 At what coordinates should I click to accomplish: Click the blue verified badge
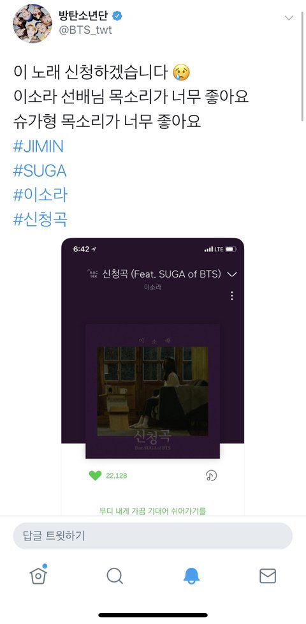[117, 16]
